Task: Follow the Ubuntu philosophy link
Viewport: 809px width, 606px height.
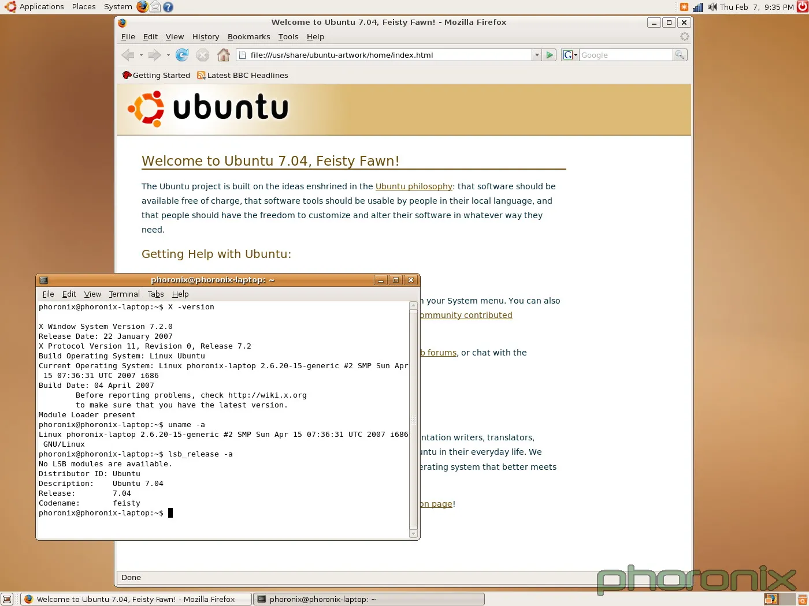Action: tap(414, 186)
